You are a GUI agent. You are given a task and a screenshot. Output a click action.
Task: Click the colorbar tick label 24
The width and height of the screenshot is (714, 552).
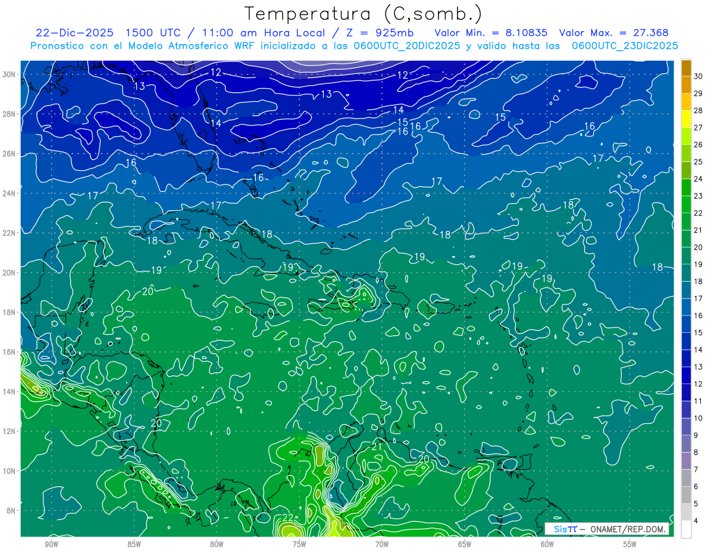[x=699, y=179]
